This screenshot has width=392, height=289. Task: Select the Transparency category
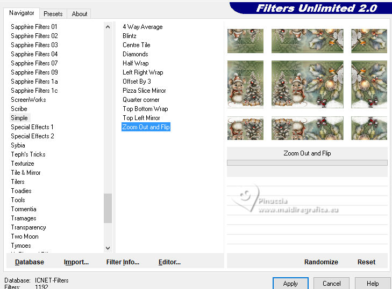pyautogui.click(x=28, y=227)
